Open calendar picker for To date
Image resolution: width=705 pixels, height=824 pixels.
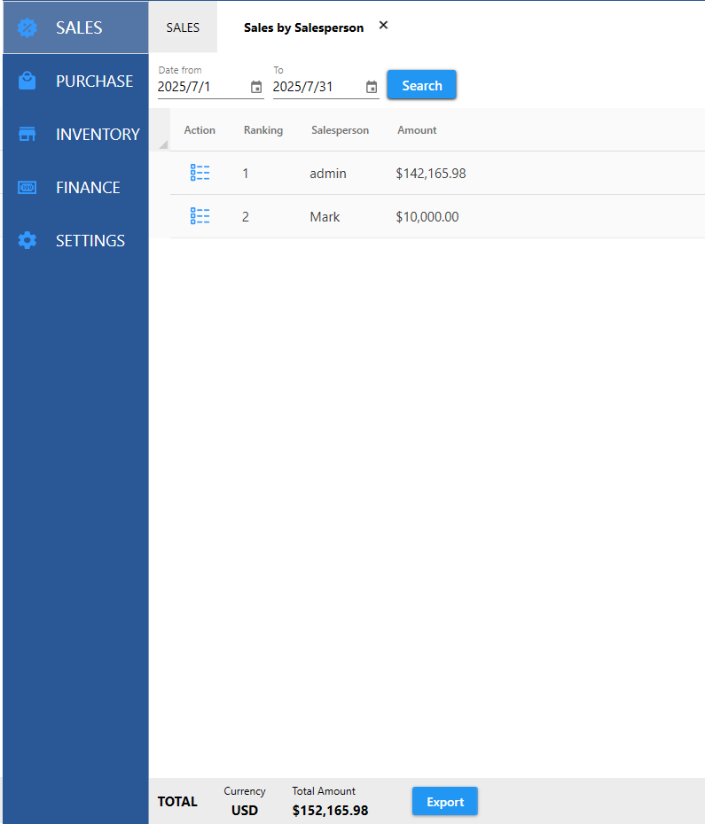click(372, 87)
